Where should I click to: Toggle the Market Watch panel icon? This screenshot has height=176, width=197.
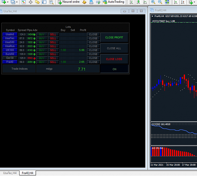[x=24, y=2]
